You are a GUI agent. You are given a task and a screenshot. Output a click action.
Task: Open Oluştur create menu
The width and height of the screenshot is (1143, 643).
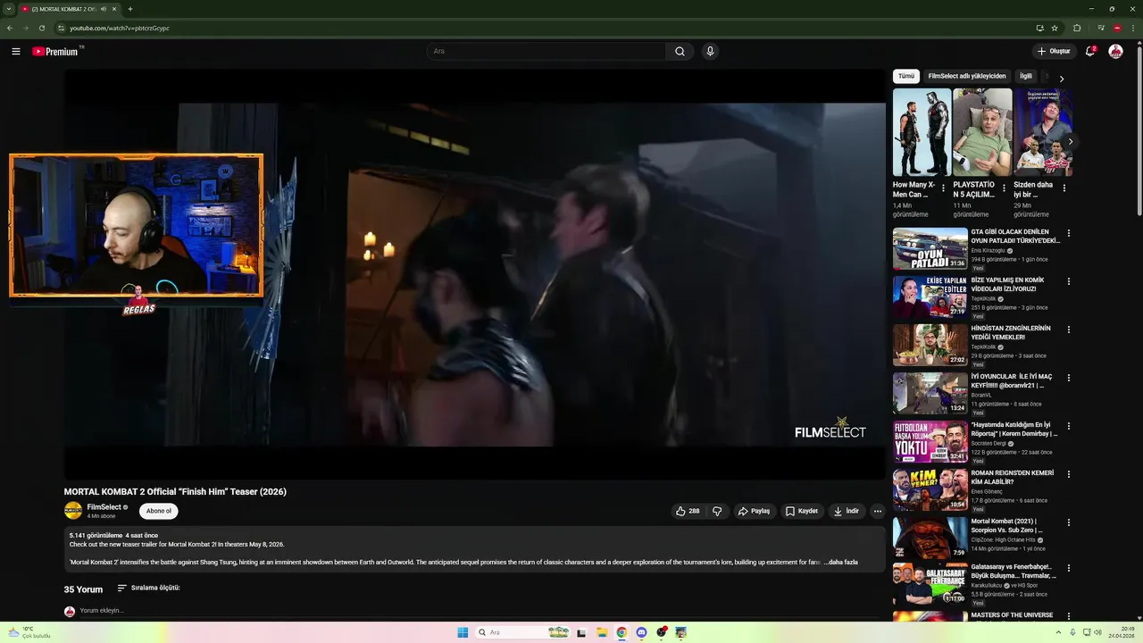1053,52
